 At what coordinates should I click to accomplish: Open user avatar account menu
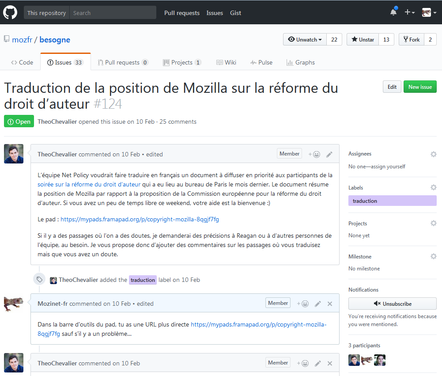429,12
